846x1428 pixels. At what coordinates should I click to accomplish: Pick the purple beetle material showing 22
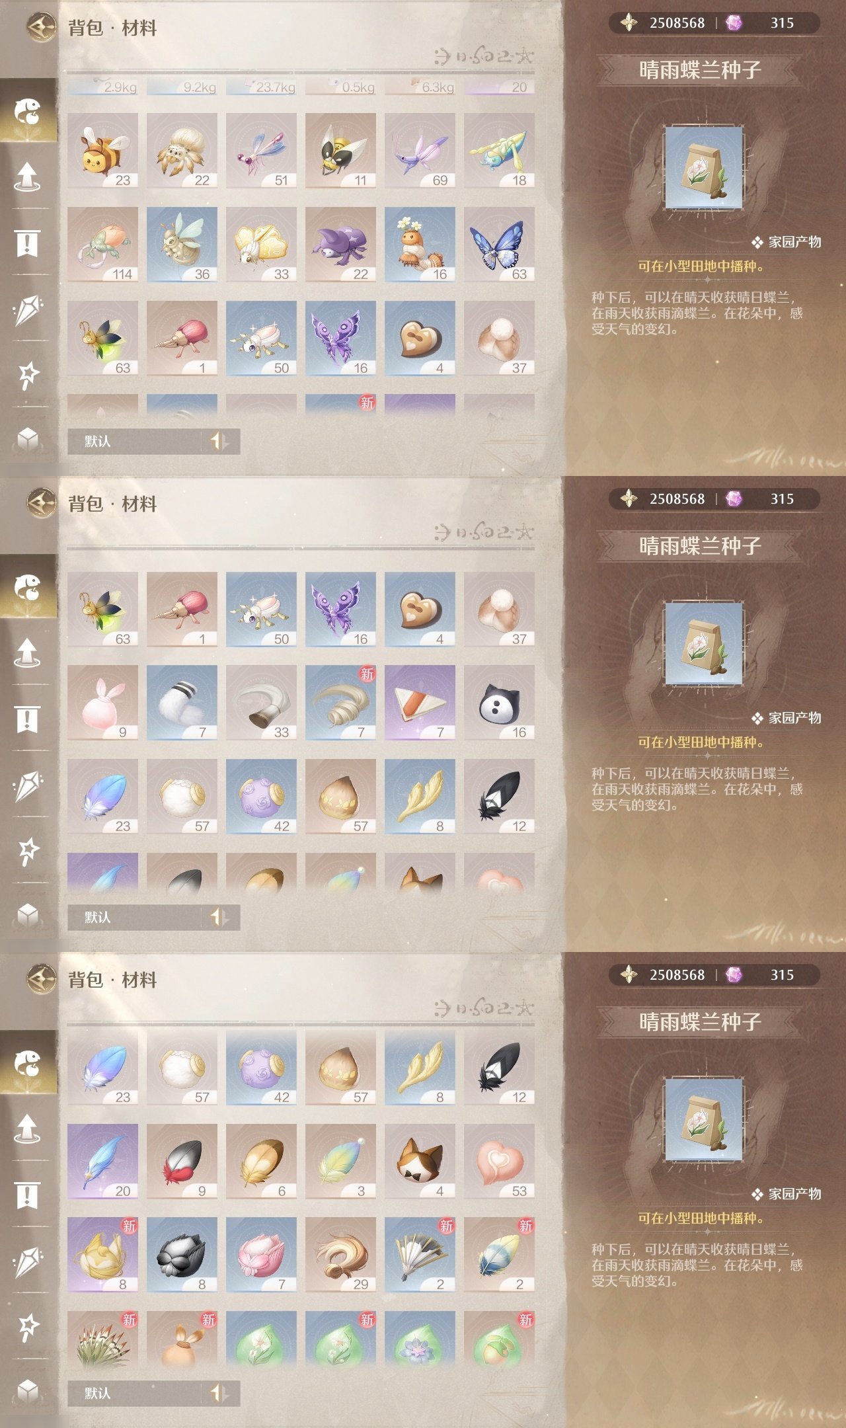pyautogui.click(x=340, y=245)
